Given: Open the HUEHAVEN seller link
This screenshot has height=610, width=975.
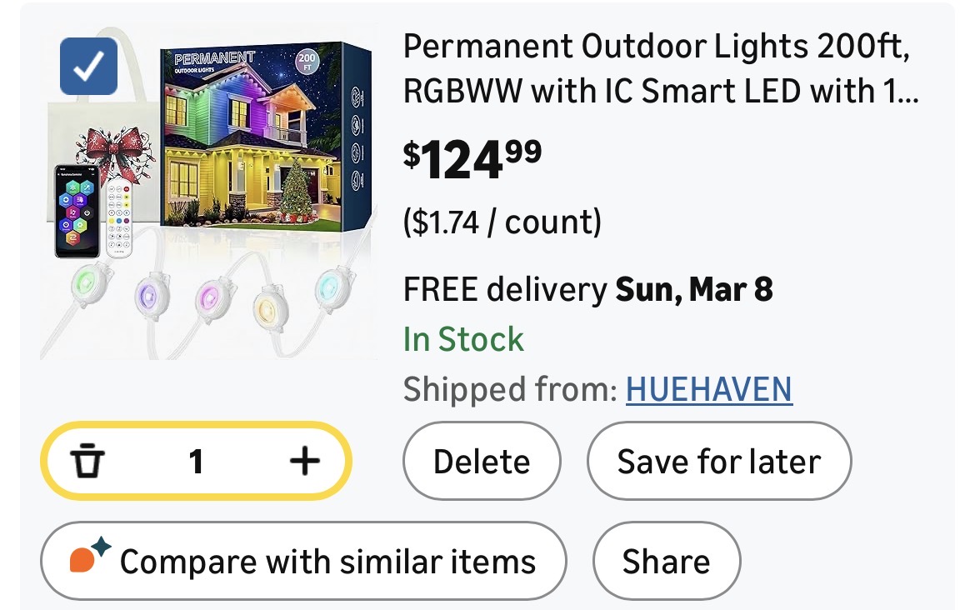Looking at the screenshot, I should tap(708, 389).
